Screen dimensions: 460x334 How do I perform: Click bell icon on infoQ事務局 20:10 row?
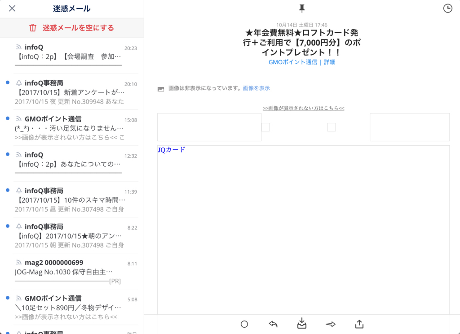pos(19,83)
